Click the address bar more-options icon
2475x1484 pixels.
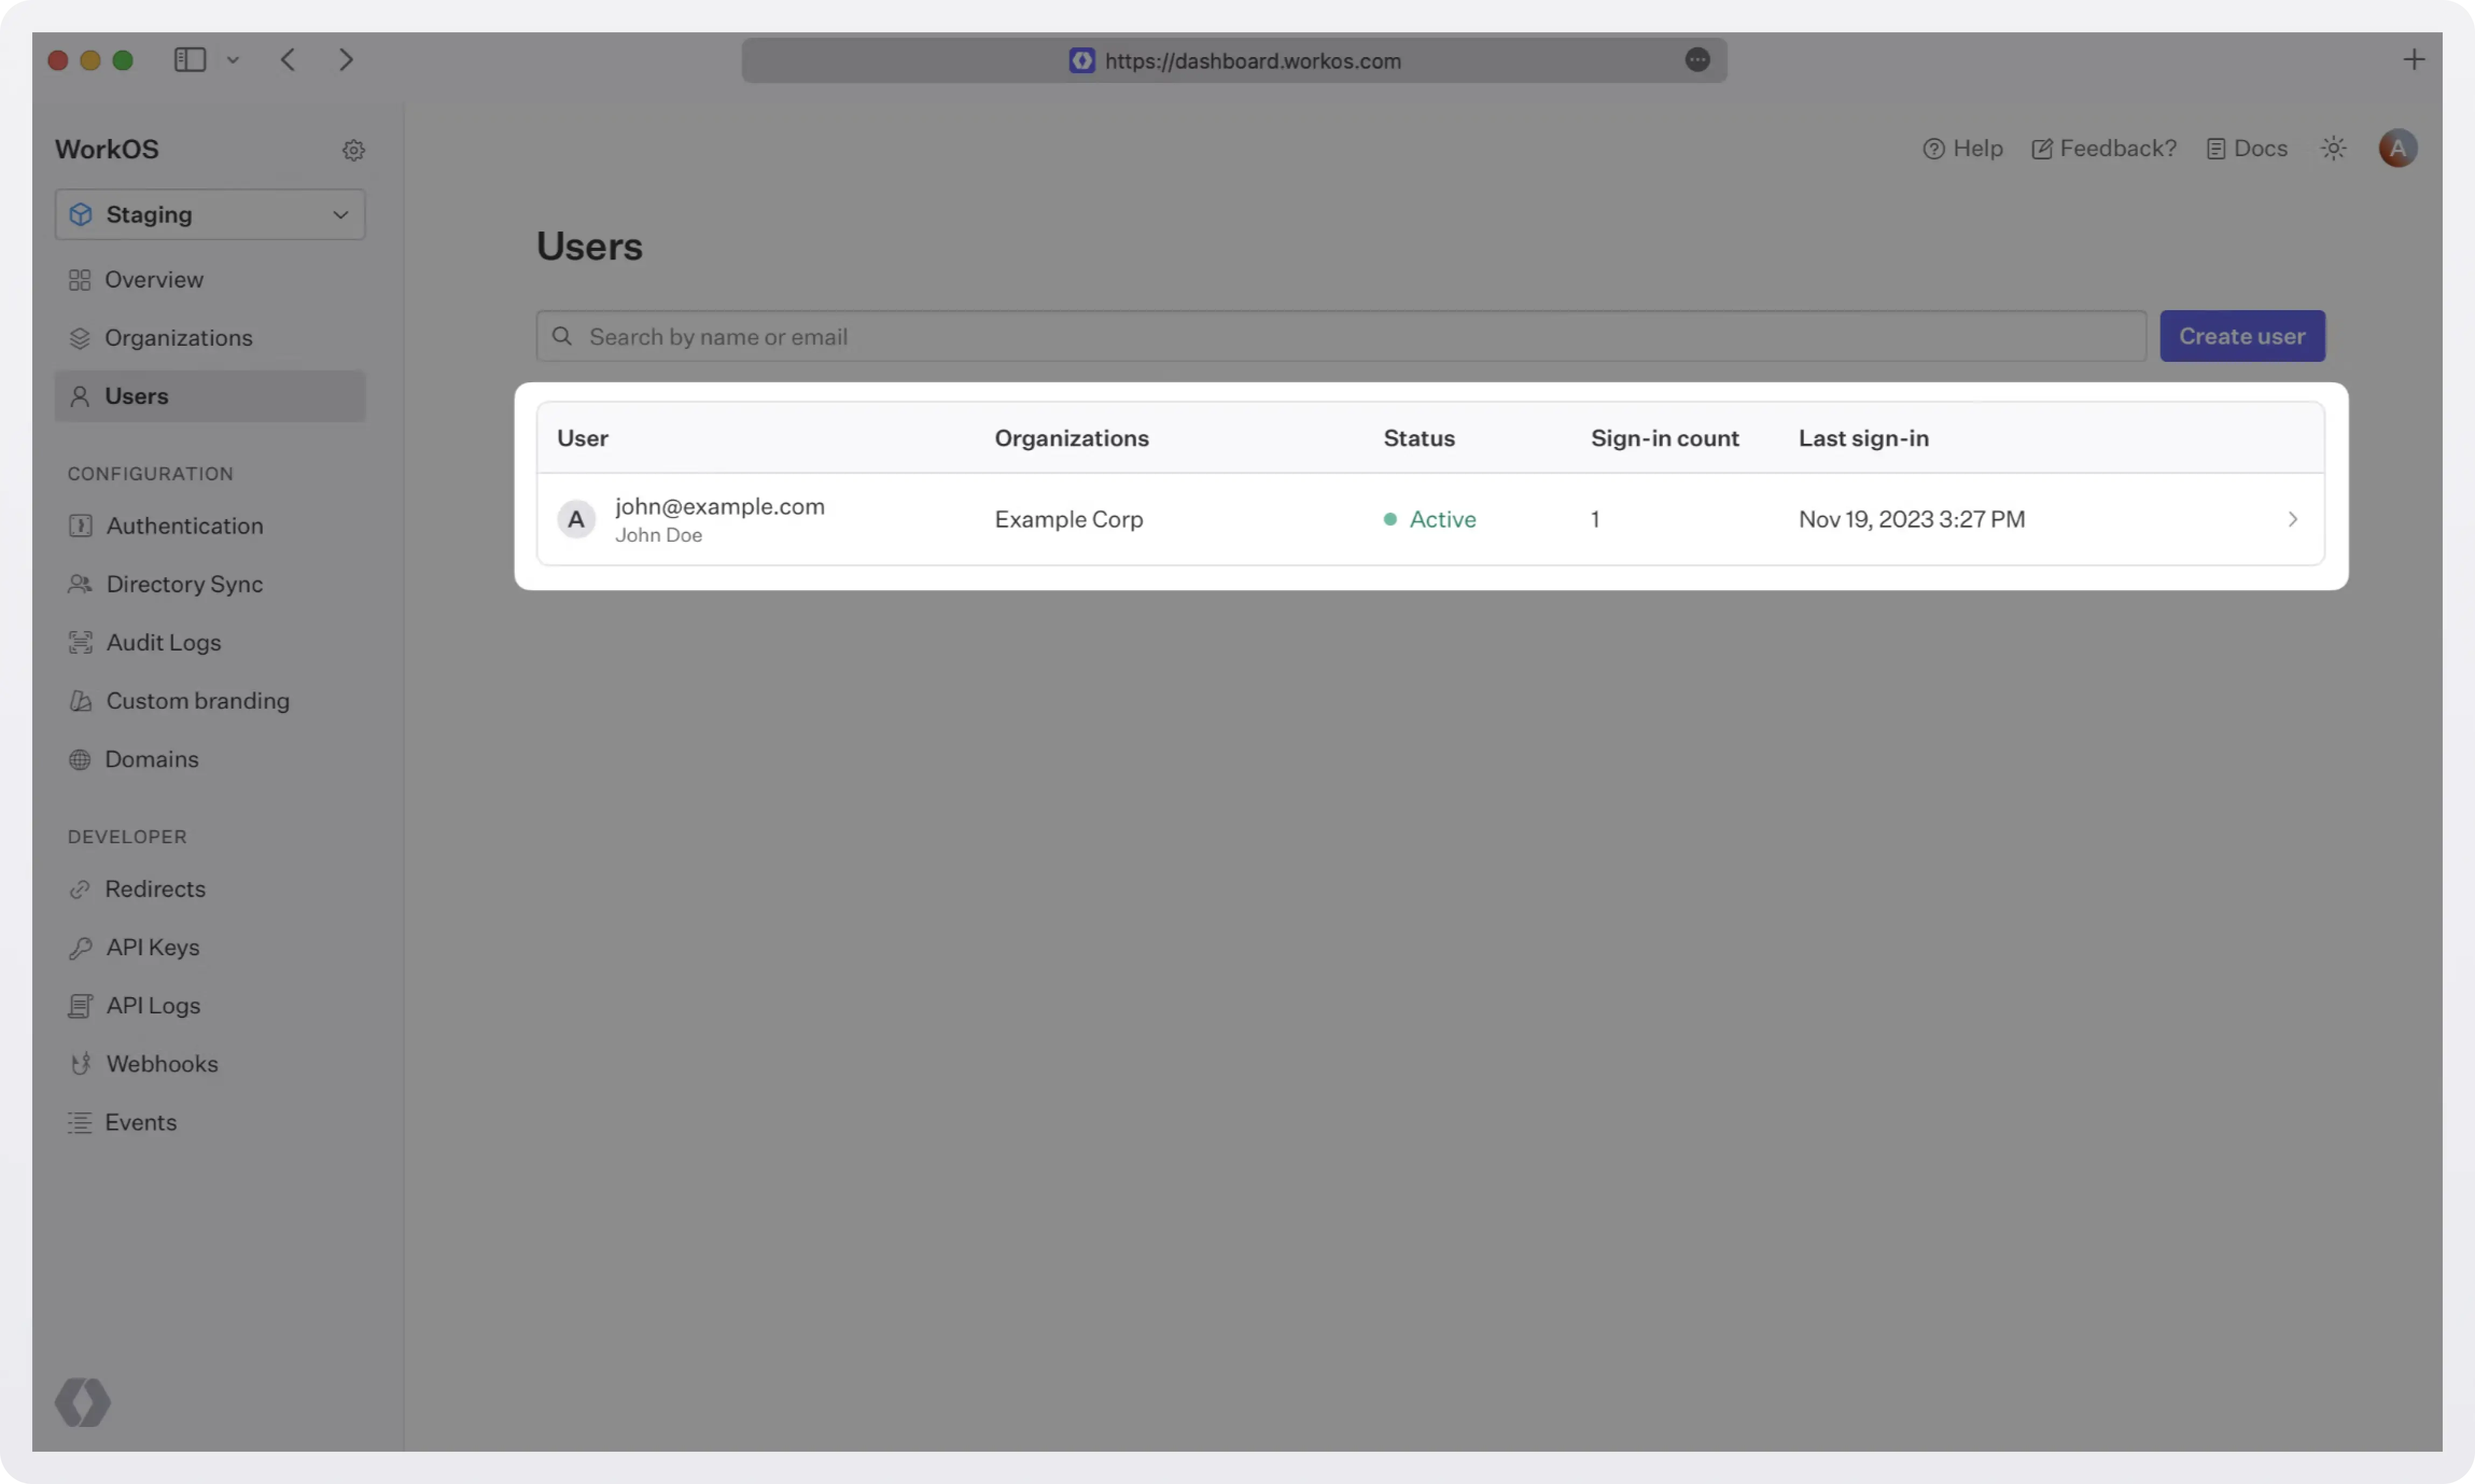(1697, 60)
